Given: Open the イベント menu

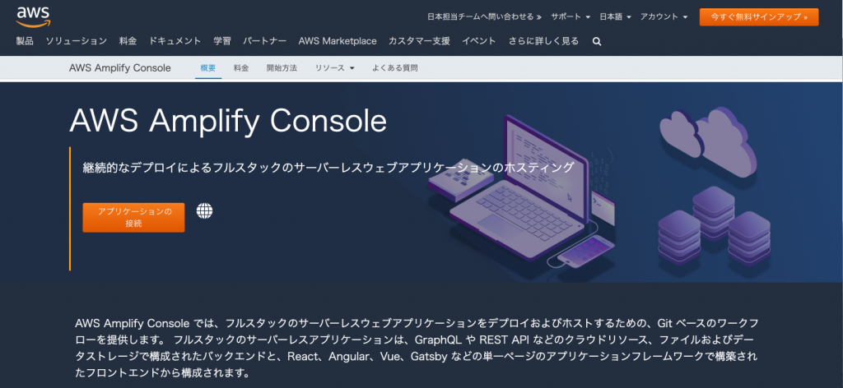Looking at the screenshot, I should click(x=479, y=41).
